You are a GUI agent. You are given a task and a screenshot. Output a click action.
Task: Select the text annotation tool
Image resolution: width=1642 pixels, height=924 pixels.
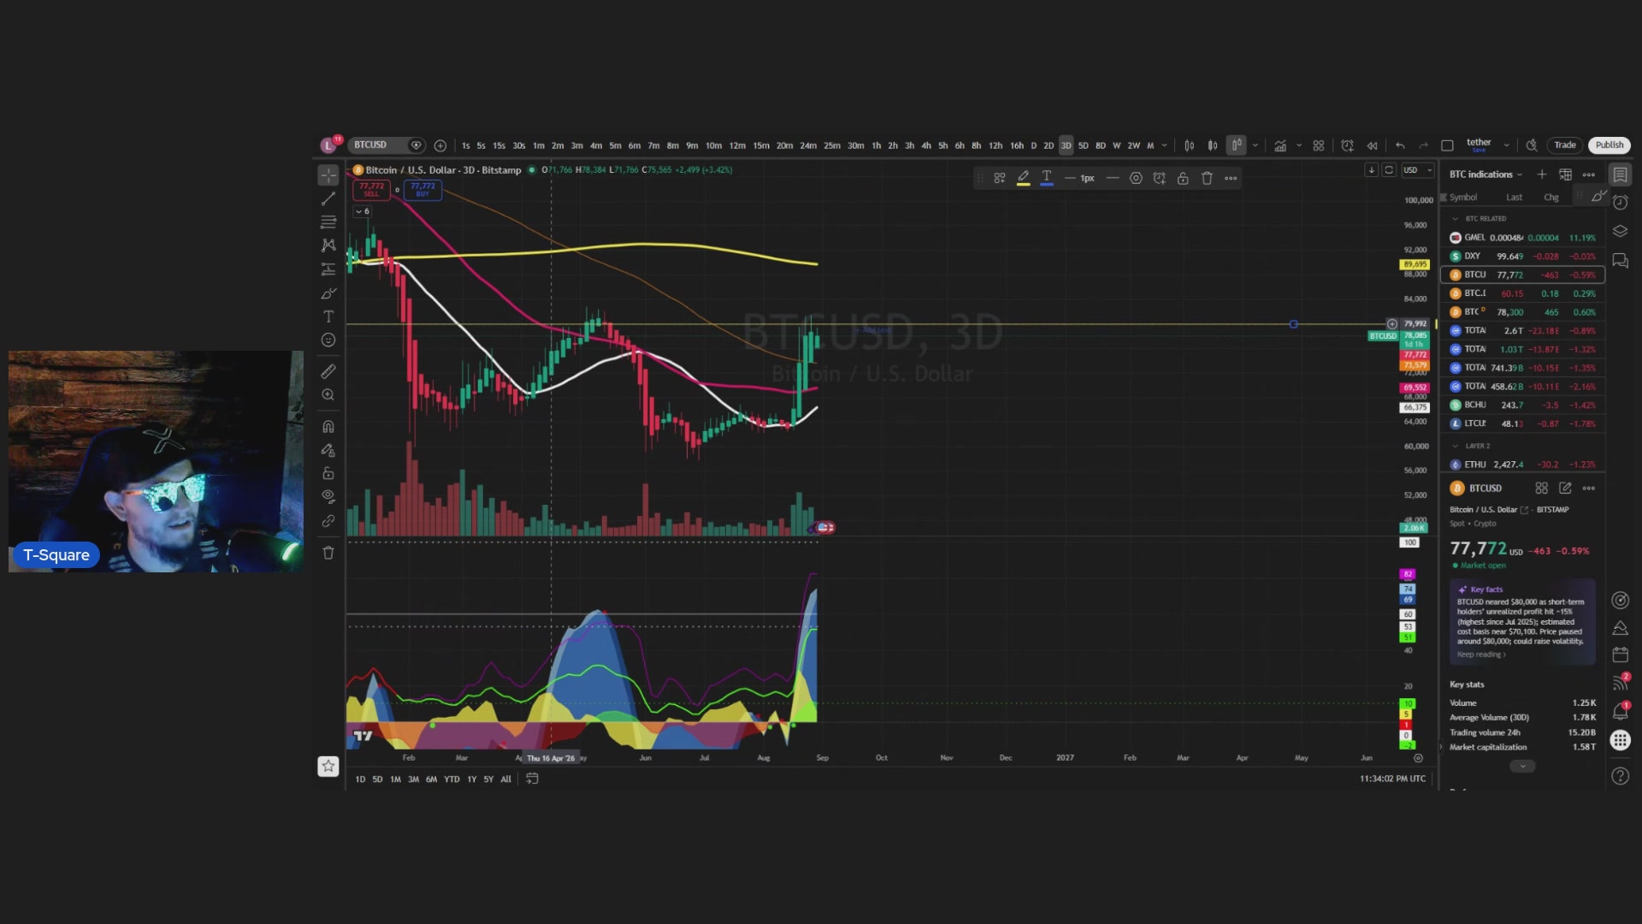pos(328,317)
